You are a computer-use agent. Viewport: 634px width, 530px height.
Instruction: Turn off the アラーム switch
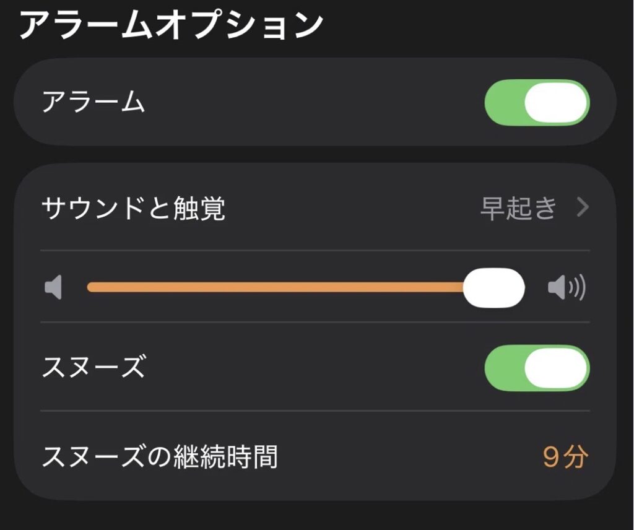click(x=537, y=102)
